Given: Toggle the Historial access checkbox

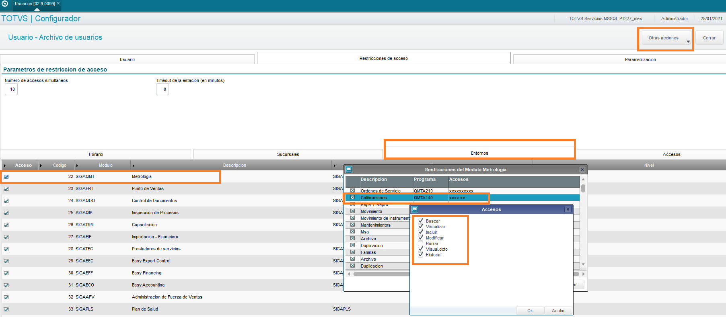Looking at the screenshot, I should pyautogui.click(x=421, y=255).
